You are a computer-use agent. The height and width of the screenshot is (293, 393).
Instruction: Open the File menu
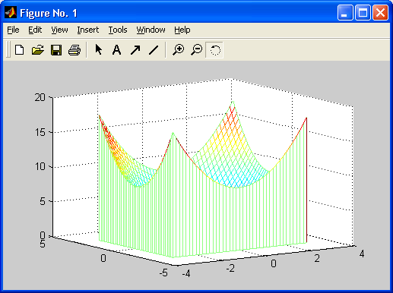coord(13,30)
